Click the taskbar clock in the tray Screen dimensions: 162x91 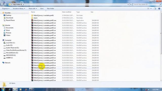pyautogui.click(x=155, y=89)
